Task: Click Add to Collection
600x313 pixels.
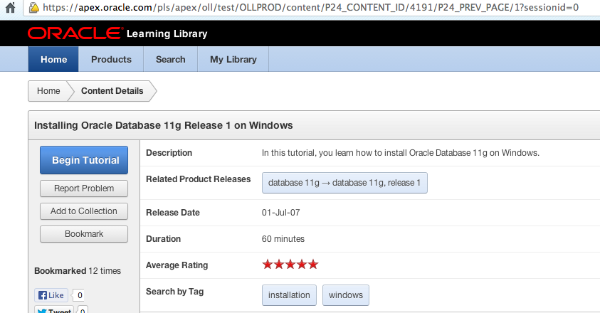Action: (84, 211)
